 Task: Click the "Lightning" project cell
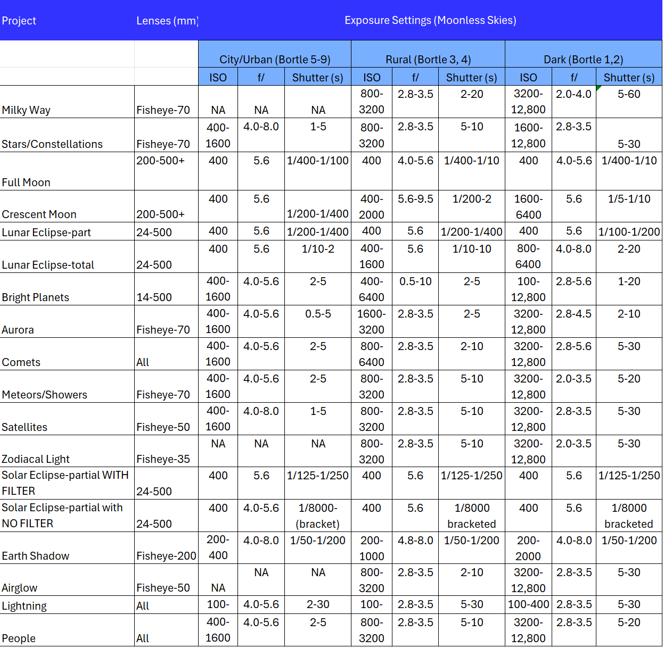click(x=24, y=605)
